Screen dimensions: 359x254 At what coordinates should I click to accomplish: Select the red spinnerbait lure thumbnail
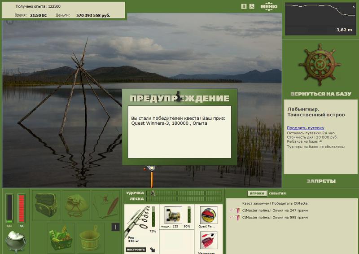(208, 240)
